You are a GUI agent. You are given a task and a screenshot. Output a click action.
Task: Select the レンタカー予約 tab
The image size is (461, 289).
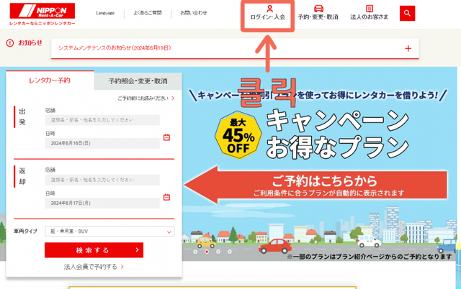(x=50, y=81)
